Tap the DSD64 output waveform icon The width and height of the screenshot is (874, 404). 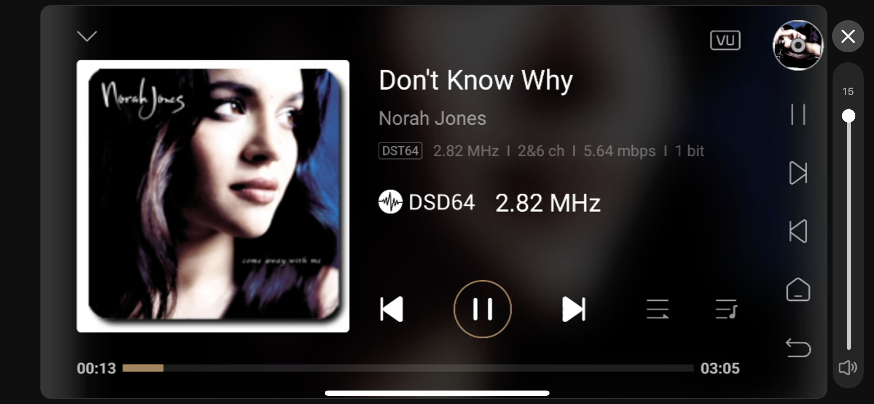click(390, 202)
